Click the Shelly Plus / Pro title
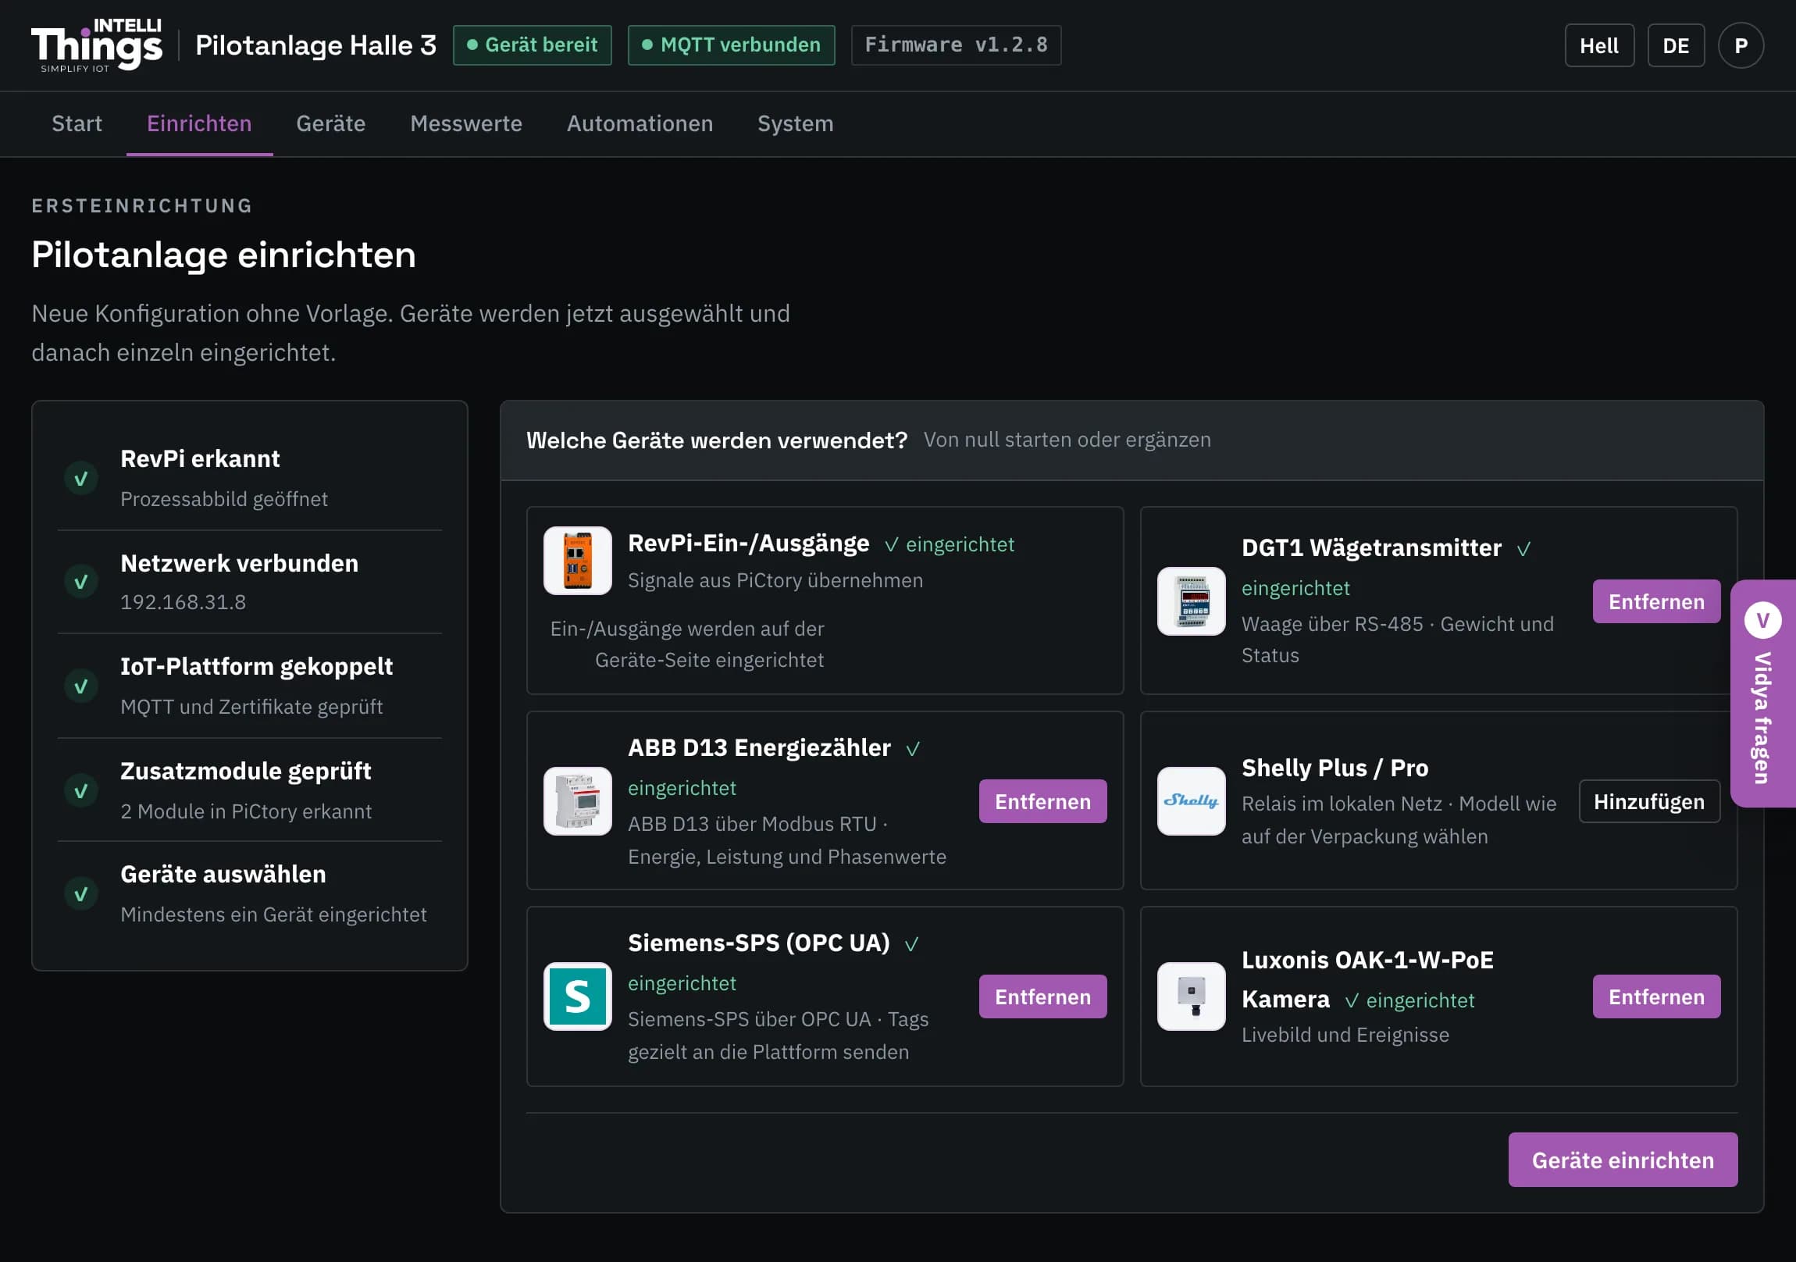Screen dimensions: 1796x1262 coord(1335,768)
